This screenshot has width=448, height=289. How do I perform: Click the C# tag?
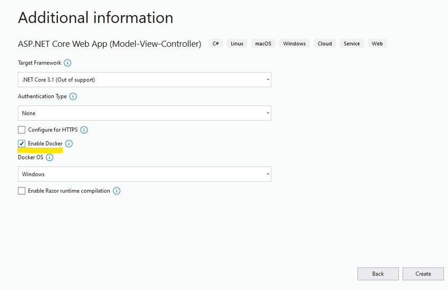tap(216, 43)
